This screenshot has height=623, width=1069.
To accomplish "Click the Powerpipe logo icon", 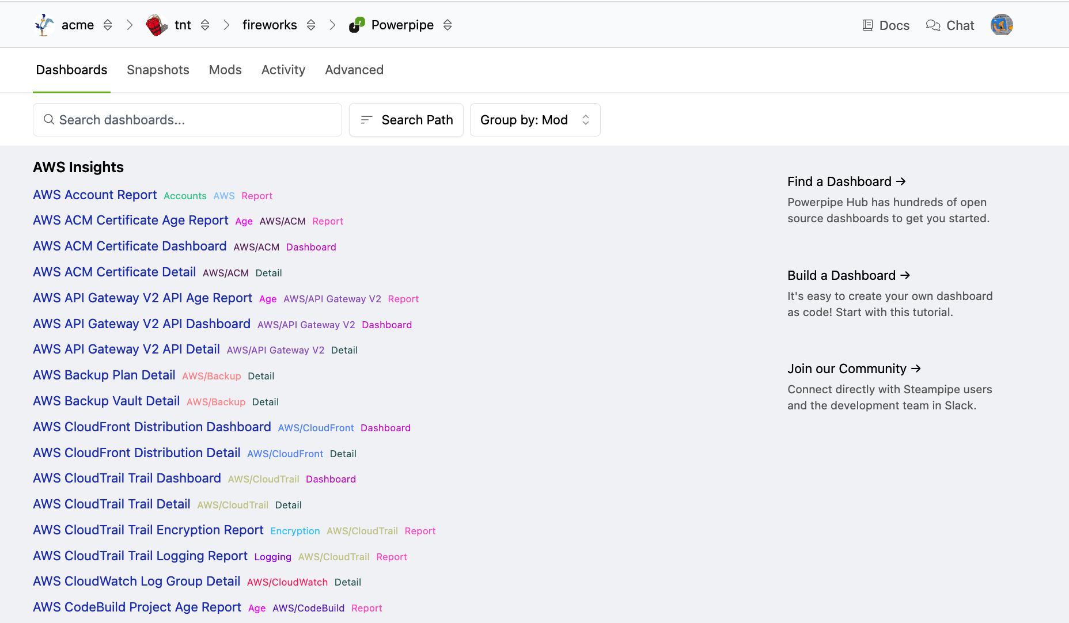I will 357,25.
